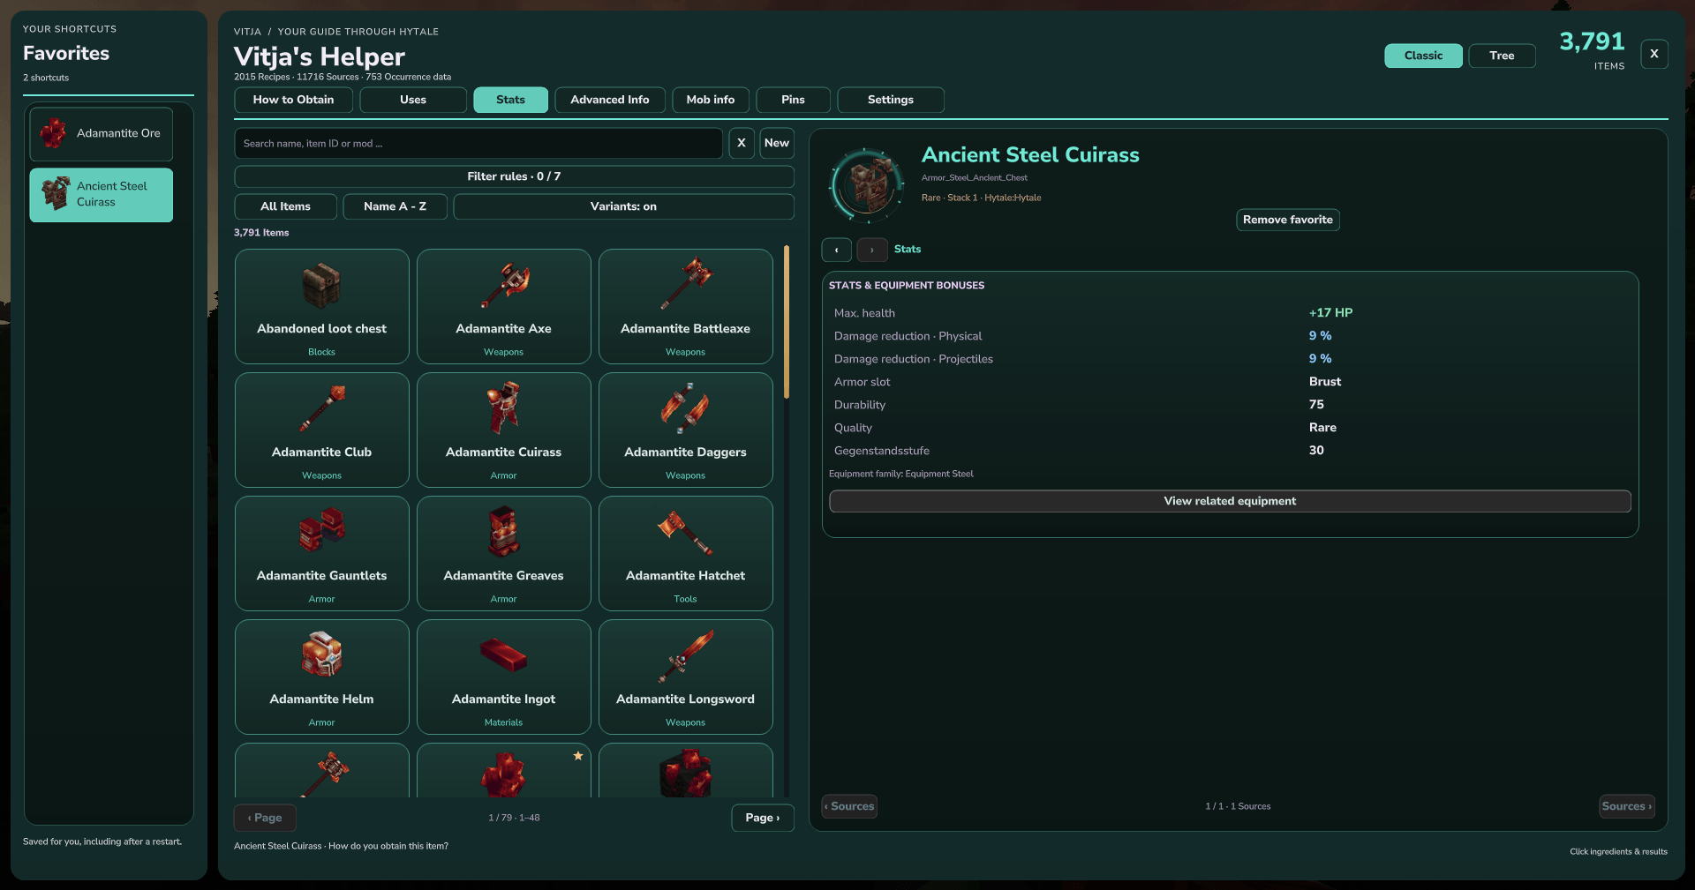Select the Adamantite Helm armor icon
The height and width of the screenshot is (890, 1695).
click(321, 654)
